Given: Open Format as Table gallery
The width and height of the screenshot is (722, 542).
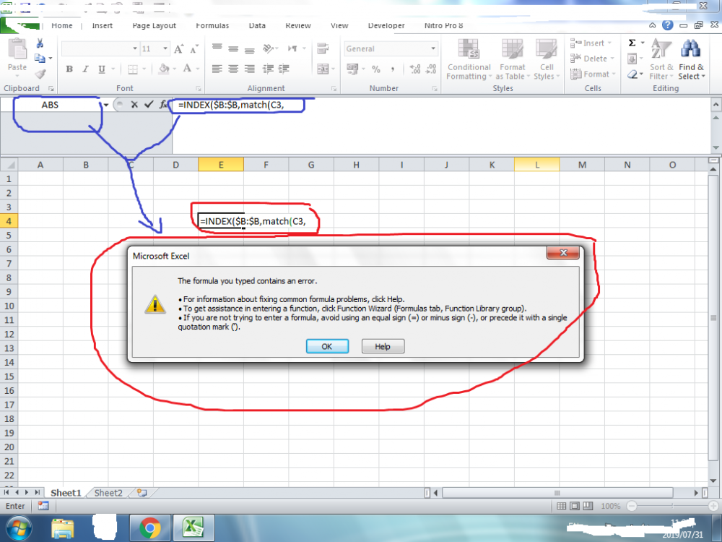Looking at the screenshot, I should point(513,59).
